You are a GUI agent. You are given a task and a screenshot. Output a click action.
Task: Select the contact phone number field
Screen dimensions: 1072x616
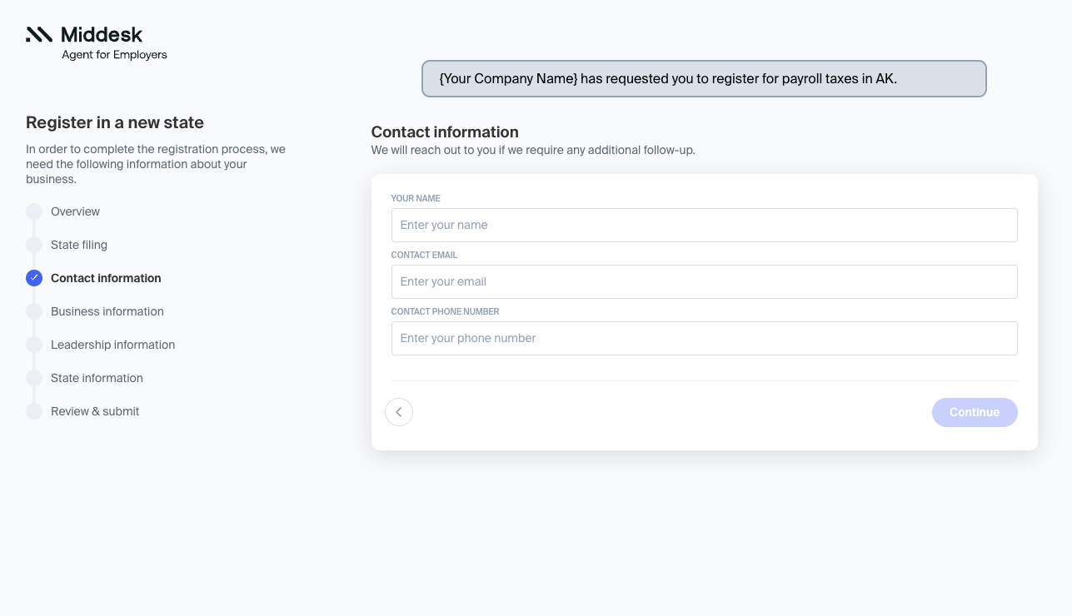(704, 338)
